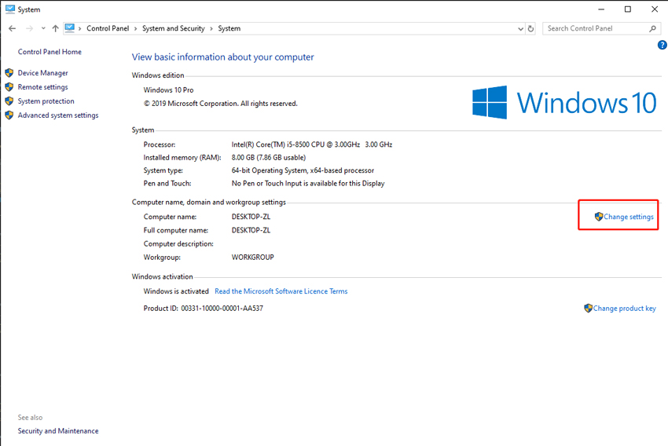This screenshot has width=668, height=446.
Task: Close the System window
Action: click(655, 9)
